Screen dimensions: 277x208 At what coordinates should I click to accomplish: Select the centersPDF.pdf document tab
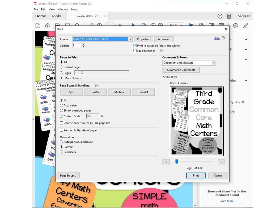tap(88, 16)
